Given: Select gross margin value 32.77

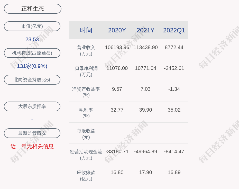Looking at the screenshot, I should click(117, 110).
